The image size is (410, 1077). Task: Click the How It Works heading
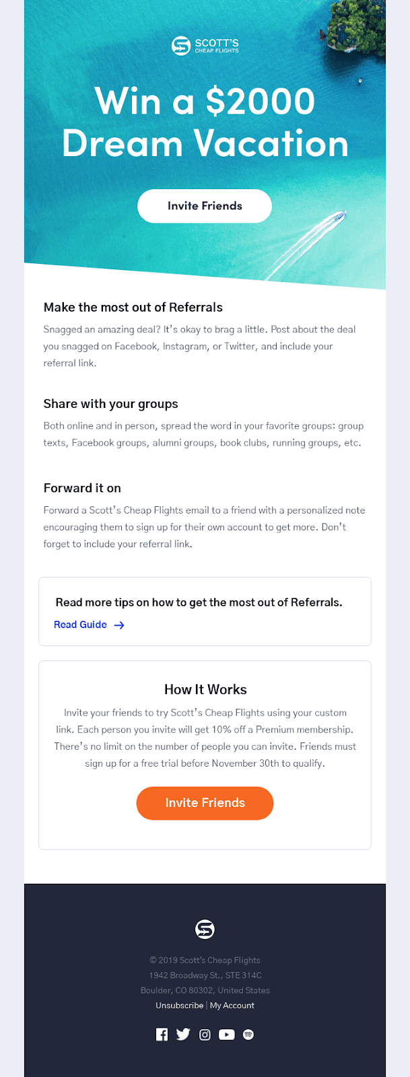205,689
